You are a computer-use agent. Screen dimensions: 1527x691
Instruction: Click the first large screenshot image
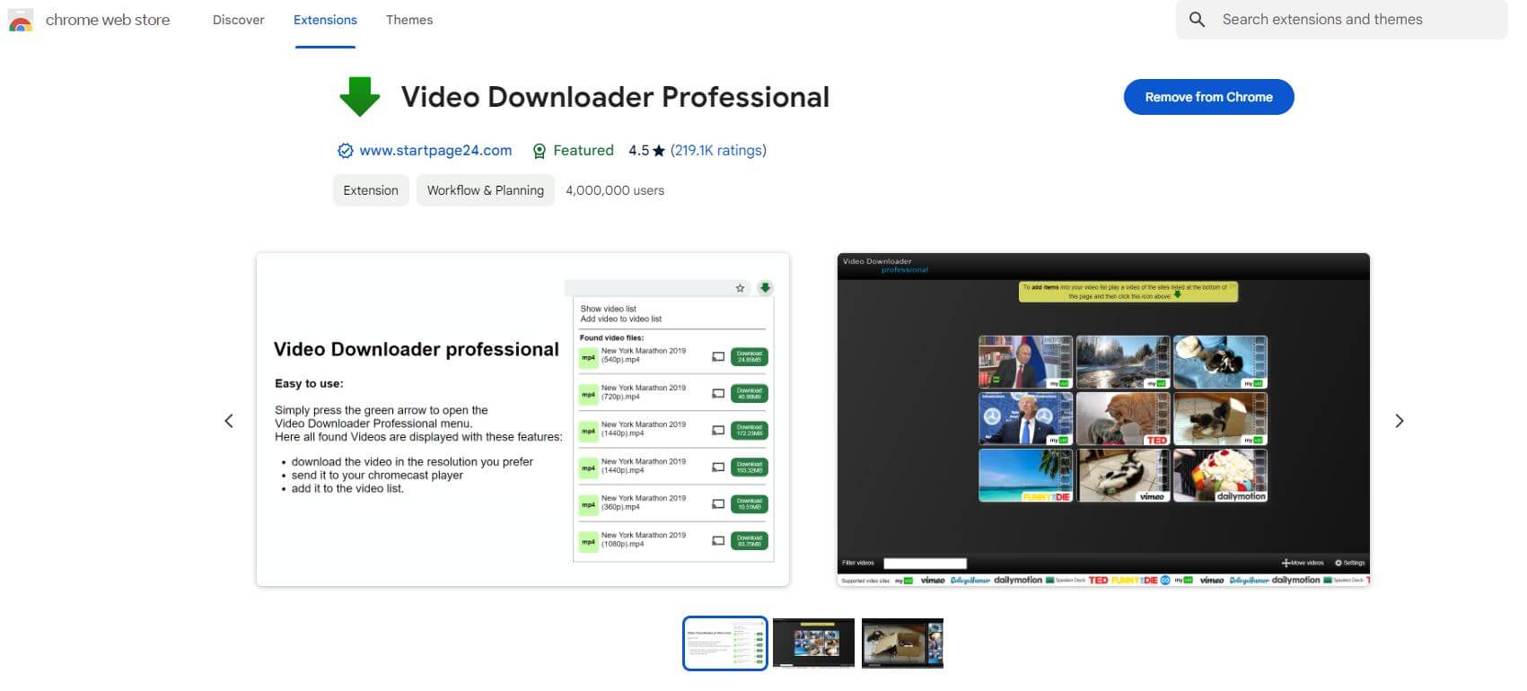click(522, 420)
